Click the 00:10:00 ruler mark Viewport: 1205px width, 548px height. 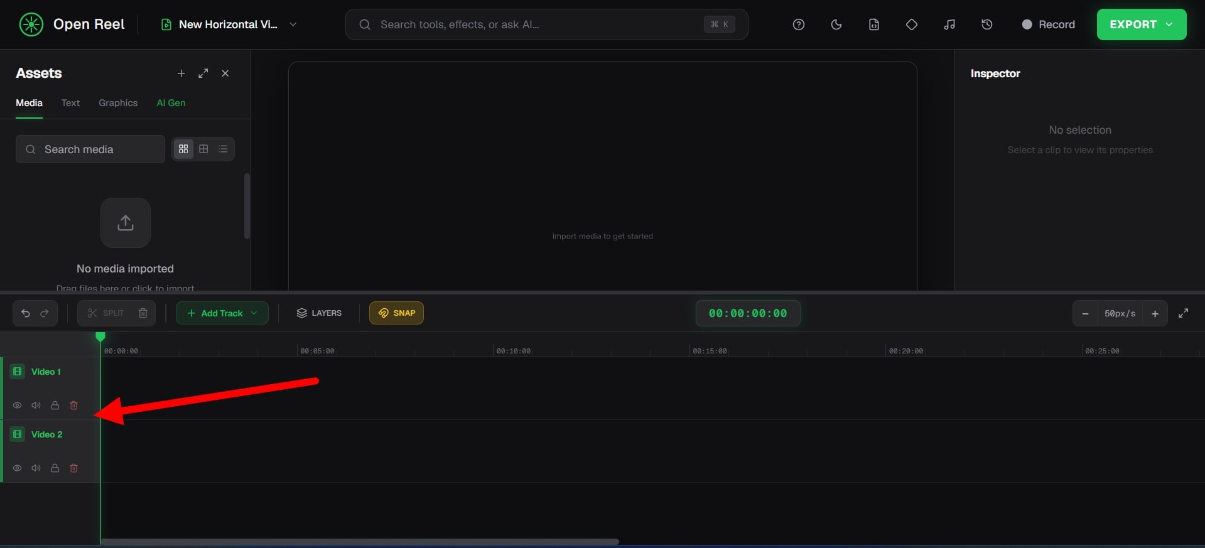point(514,351)
